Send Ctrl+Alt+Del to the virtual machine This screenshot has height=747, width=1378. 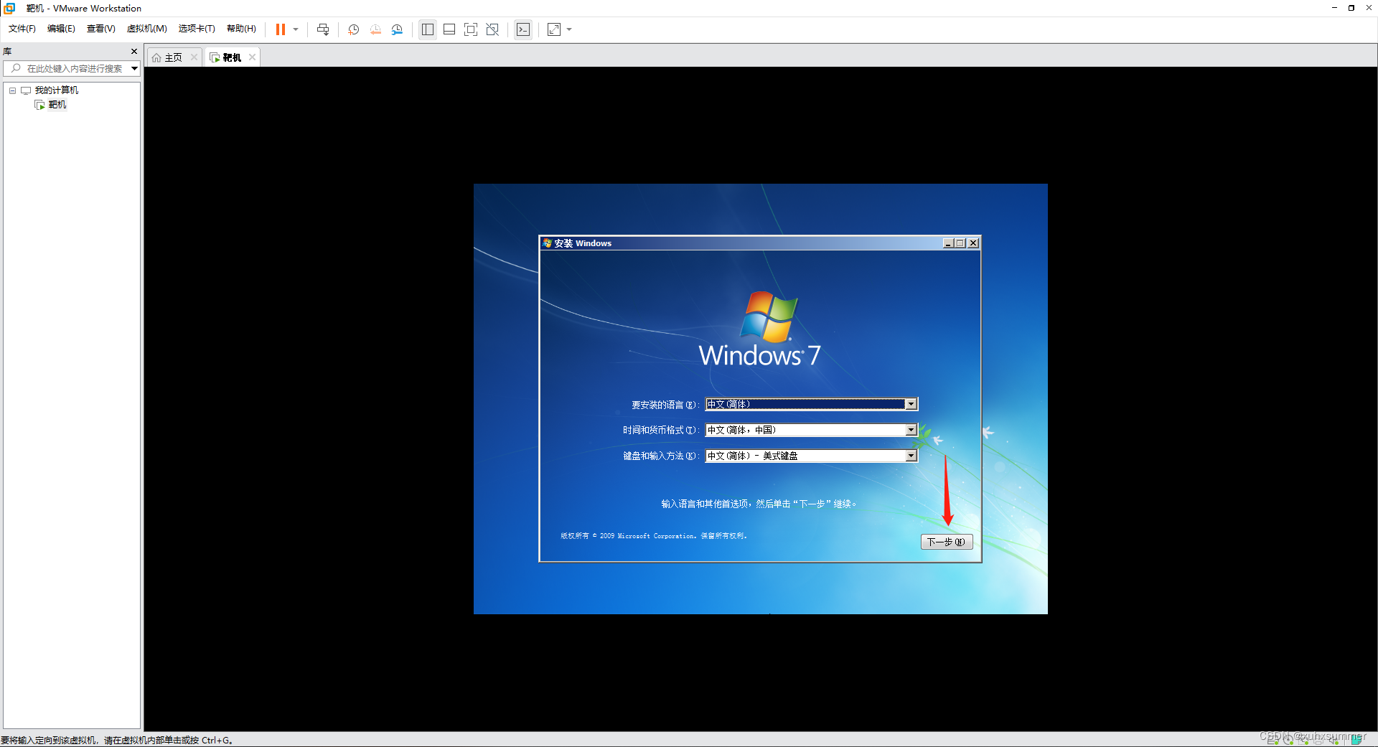[323, 29]
